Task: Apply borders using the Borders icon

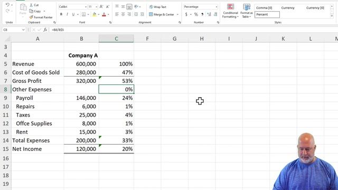Action: point(83,14)
